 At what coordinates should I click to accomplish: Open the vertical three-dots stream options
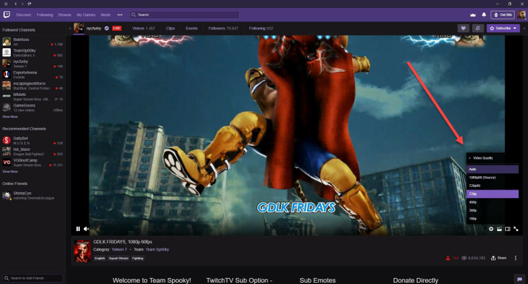click(x=515, y=258)
